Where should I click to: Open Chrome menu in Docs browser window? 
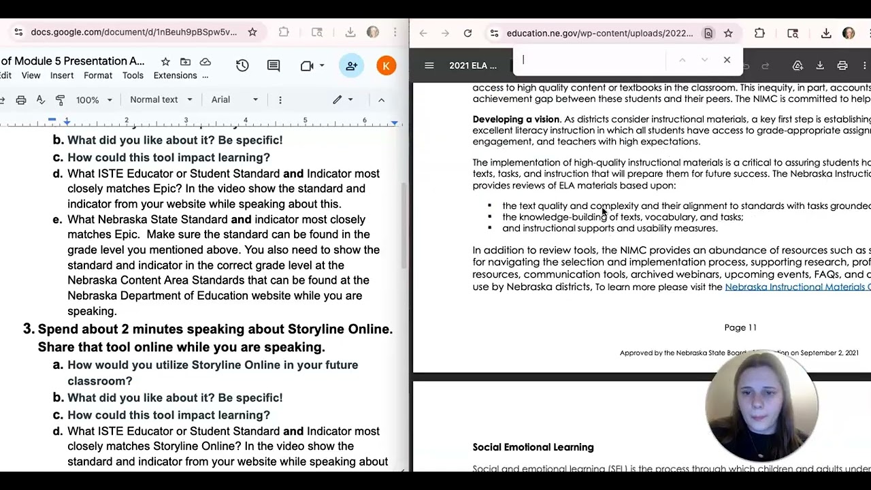pyautogui.click(x=395, y=32)
